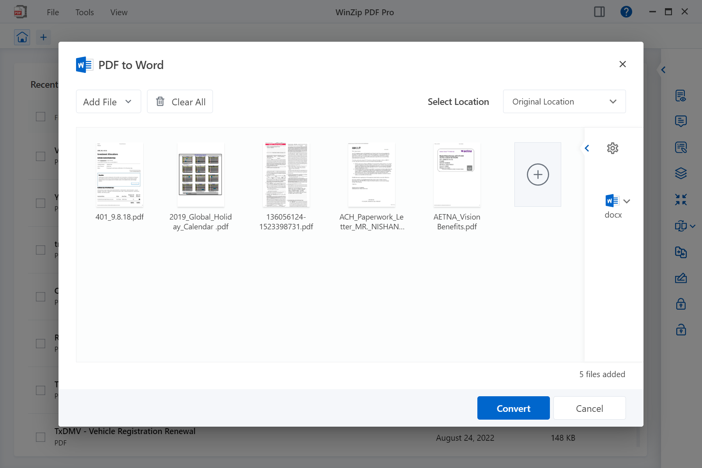Select the AETNA_Vision Benefits.pdf thumbnail
The height and width of the screenshot is (468, 702).
point(457,174)
